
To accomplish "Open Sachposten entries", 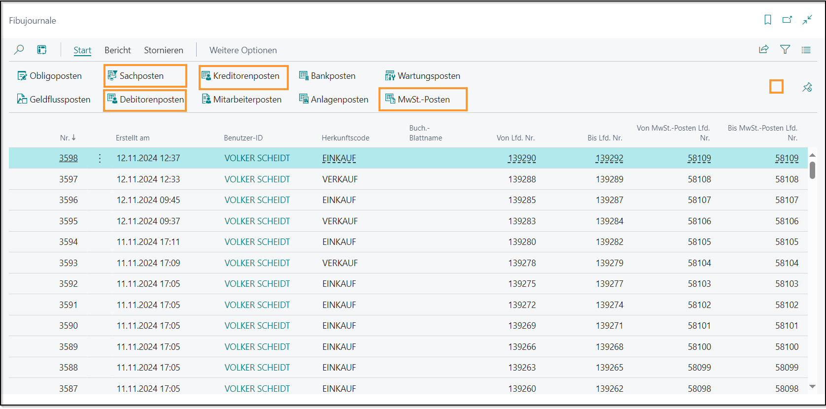I will point(141,76).
